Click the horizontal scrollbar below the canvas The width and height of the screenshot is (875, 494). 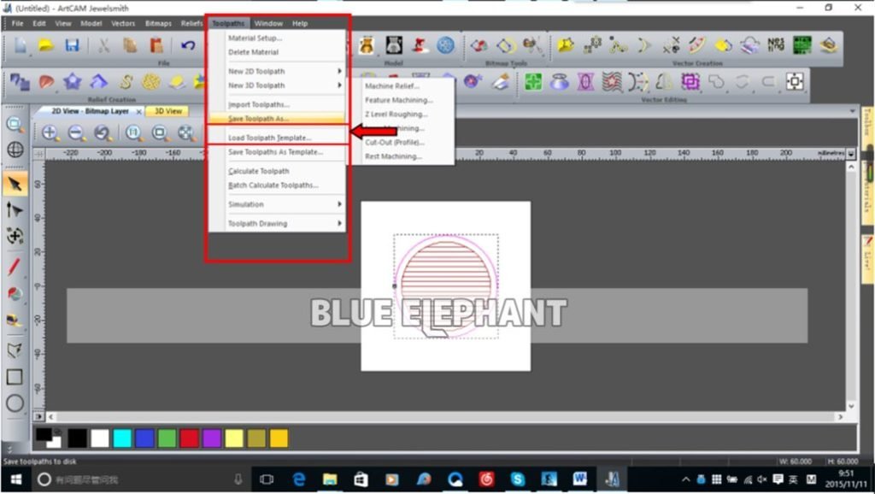[x=445, y=416]
